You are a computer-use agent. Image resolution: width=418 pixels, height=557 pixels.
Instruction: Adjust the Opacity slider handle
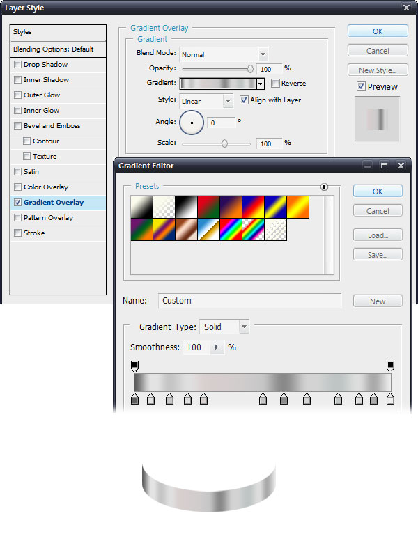[x=250, y=69]
